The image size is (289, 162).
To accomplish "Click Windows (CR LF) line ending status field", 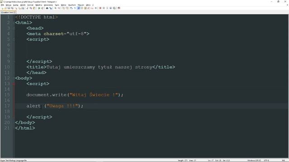I will click(x=254, y=161).
